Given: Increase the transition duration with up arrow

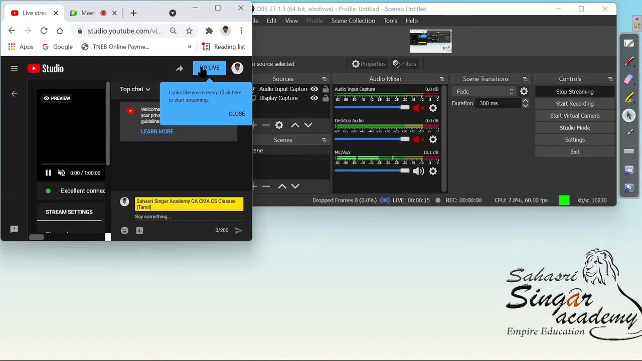Looking at the screenshot, I should coord(525,101).
